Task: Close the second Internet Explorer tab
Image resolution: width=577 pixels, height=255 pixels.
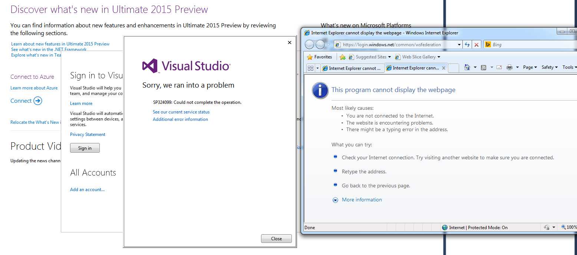Action: click(x=443, y=68)
